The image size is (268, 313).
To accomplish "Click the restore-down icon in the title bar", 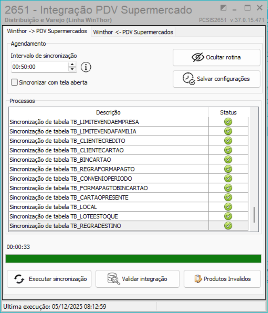I will 223,8.
